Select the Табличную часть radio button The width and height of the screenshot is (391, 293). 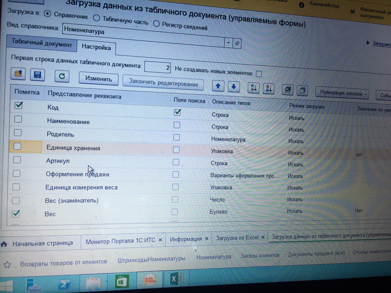(x=96, y=18)
